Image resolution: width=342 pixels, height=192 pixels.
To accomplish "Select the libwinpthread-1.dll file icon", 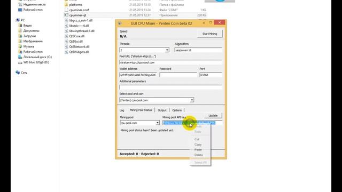I will 66,31.
